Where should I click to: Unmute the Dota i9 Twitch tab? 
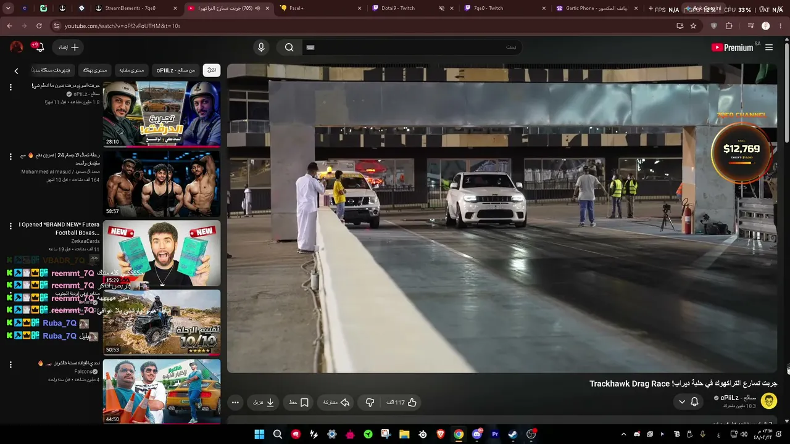point(442,8)
